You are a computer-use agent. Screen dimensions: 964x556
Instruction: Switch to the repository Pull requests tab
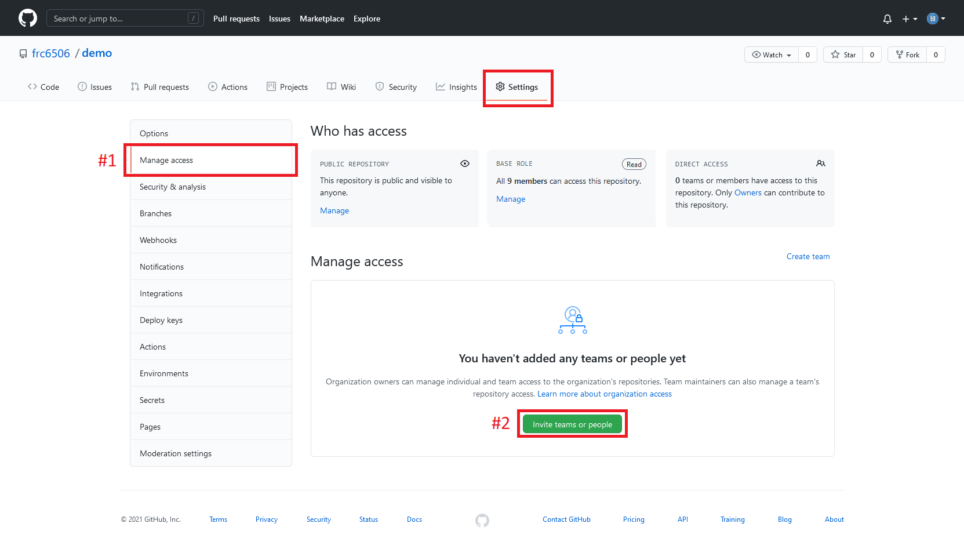[159, 87]
